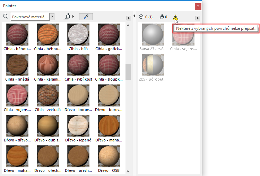260x176 pixels.
Task: Expand the right panel options arrow
Action: [x=198, y=18]
